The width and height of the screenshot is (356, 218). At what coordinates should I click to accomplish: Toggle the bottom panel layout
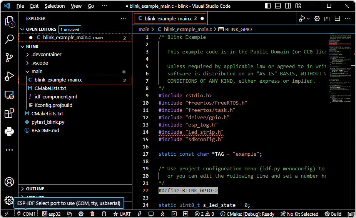pyautogui.click(x=278, y=6)
